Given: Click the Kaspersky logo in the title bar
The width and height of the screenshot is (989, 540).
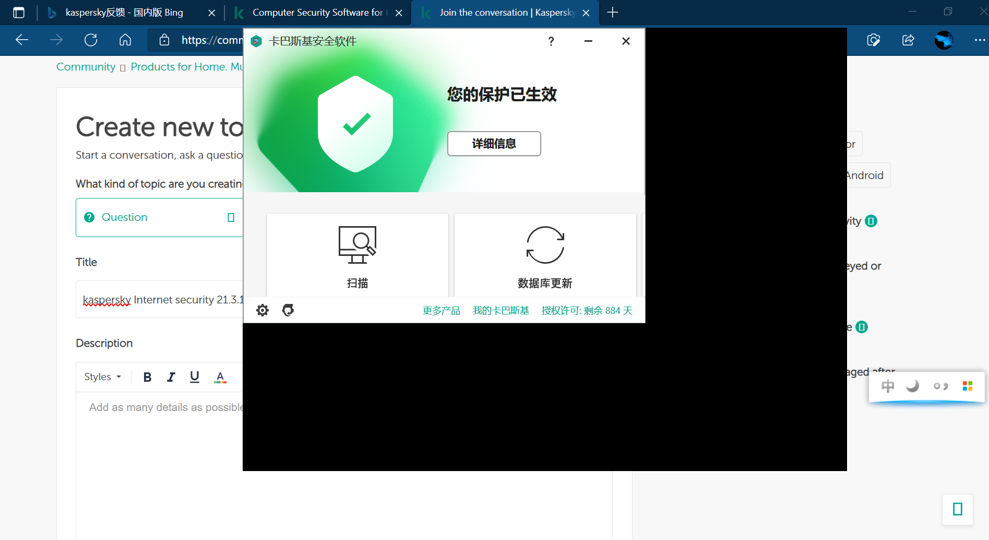Looking at the screenshot, I should tap(256, 41).
